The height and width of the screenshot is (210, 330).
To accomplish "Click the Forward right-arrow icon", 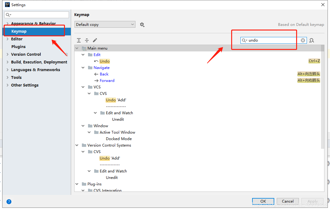I will pyautogui.click(x=96, y=81).
